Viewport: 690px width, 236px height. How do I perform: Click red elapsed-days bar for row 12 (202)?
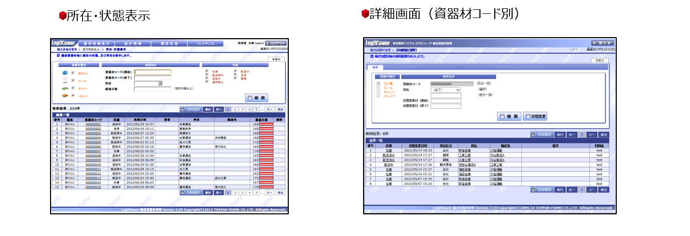266,173
